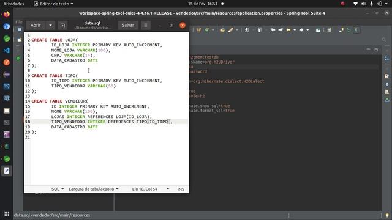Open the SQL syntax language selector

click(x=58, y=189)
